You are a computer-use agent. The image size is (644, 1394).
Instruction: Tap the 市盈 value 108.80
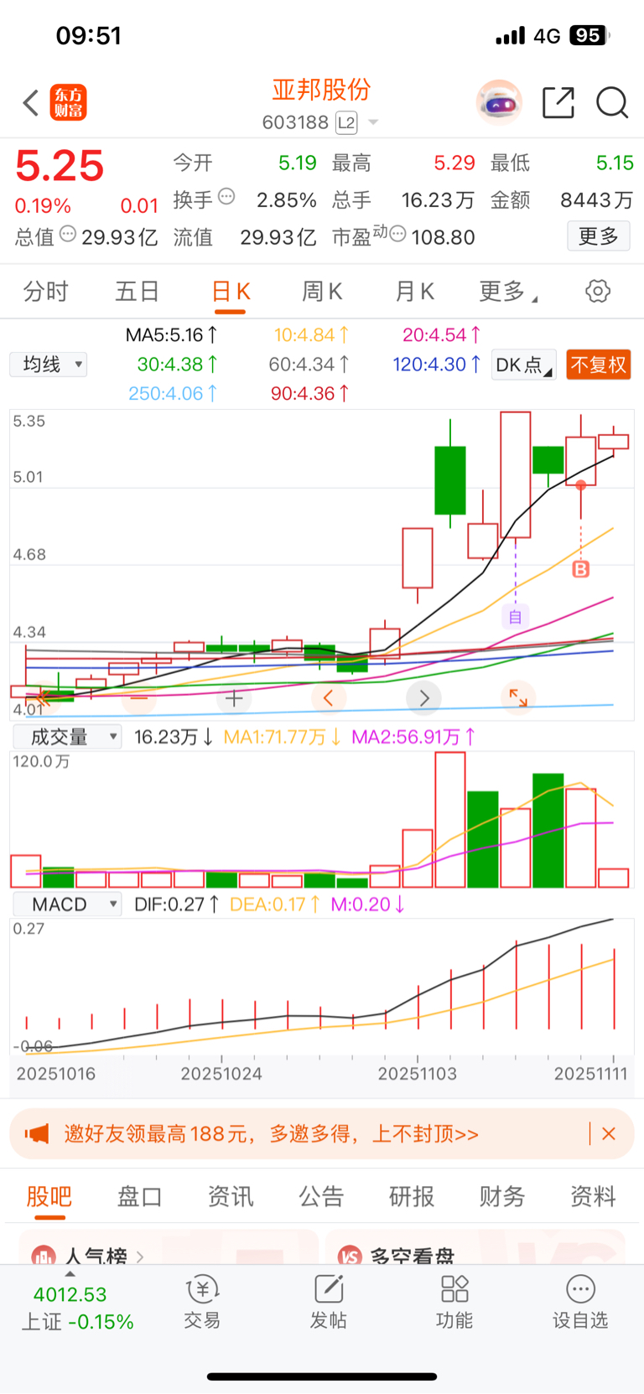coord(443,237)
